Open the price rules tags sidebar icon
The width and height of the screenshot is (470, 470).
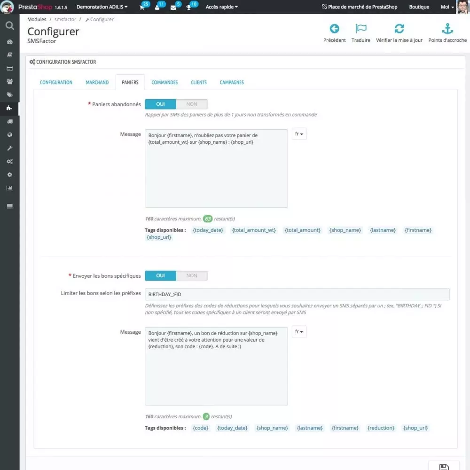pos(9,95)
